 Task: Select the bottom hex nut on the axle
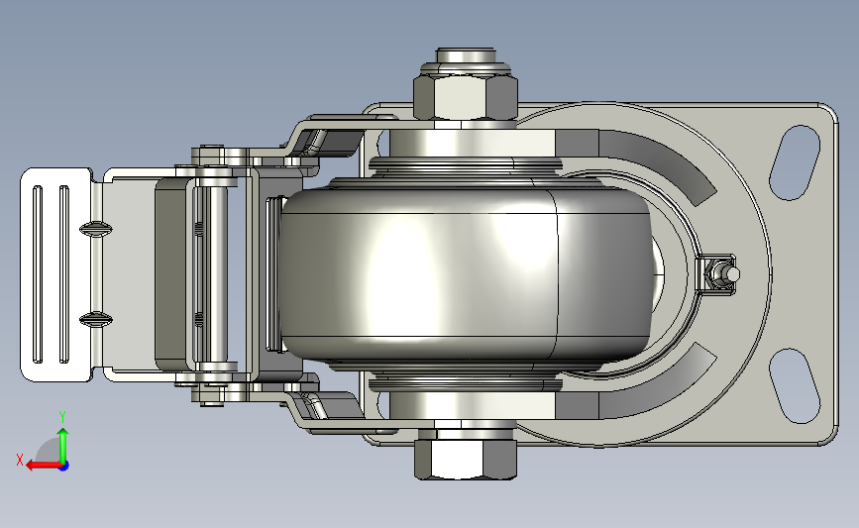pyautogui.click(x=465, y=459)
